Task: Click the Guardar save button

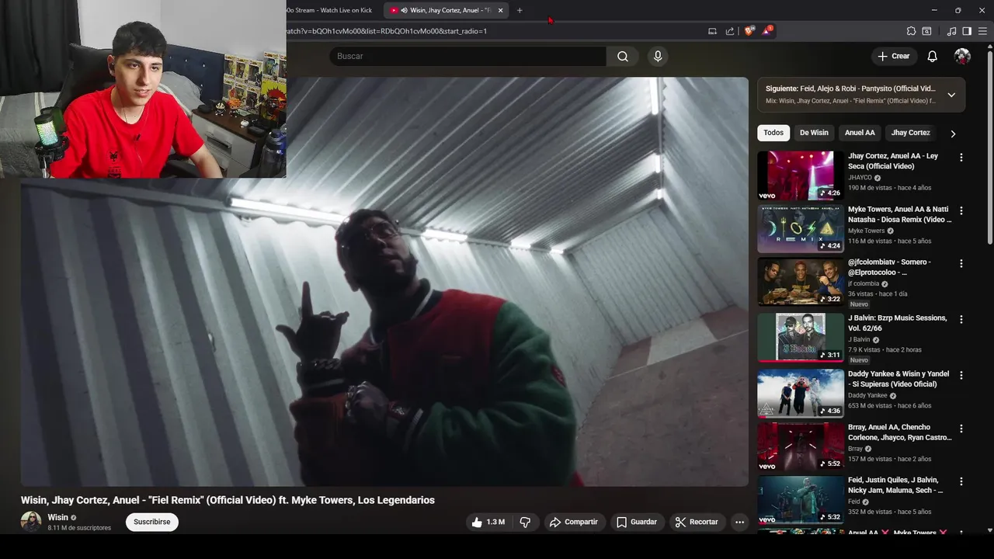Action: [x=637, y=522]
